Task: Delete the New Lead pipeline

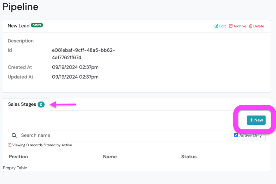Action: click(x=257, y=26)
